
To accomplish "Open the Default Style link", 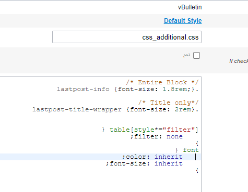I will (x=183, y=21).
